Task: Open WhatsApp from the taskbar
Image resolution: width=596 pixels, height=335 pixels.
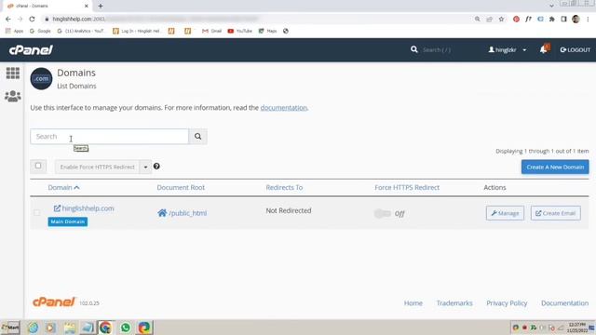Action: coord(126,328)
